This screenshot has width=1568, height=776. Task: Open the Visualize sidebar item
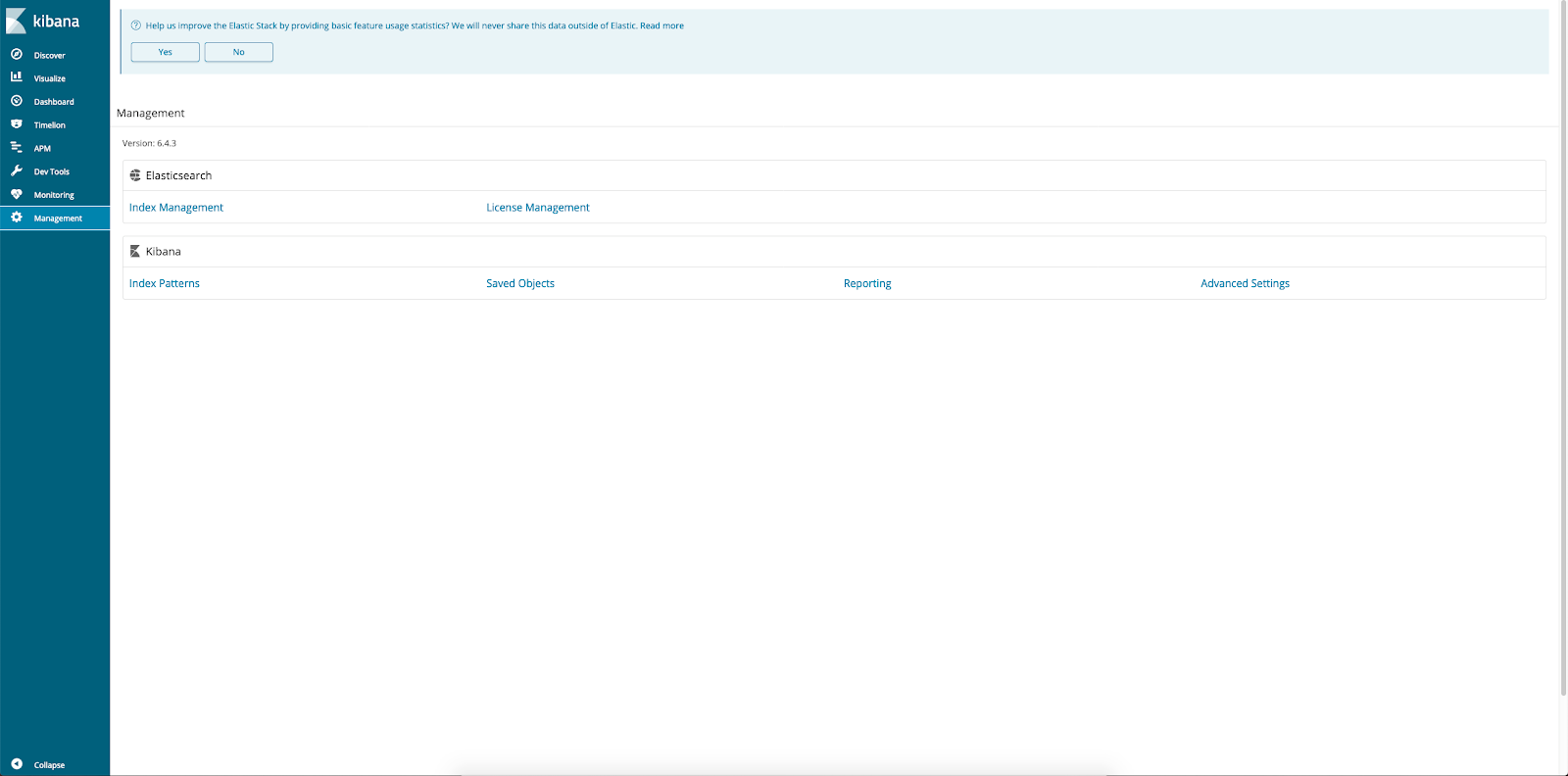point(50,78)
